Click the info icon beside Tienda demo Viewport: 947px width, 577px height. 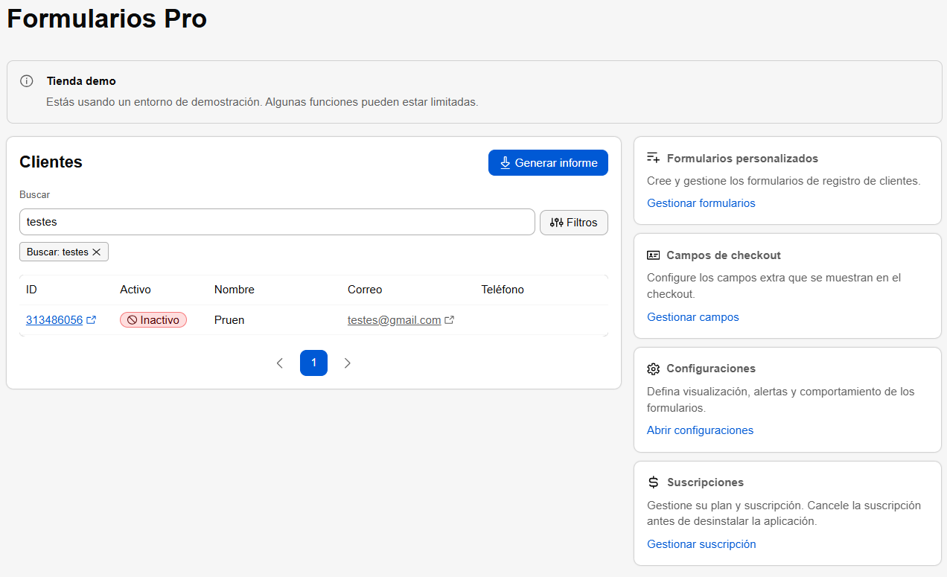coord(27,81)
